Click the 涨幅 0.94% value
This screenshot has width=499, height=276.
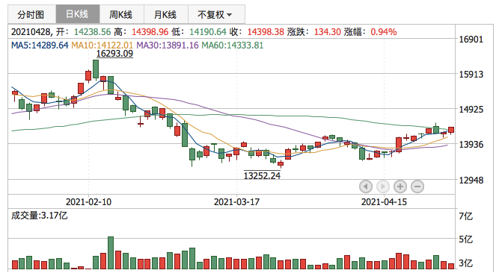[384, 32]
